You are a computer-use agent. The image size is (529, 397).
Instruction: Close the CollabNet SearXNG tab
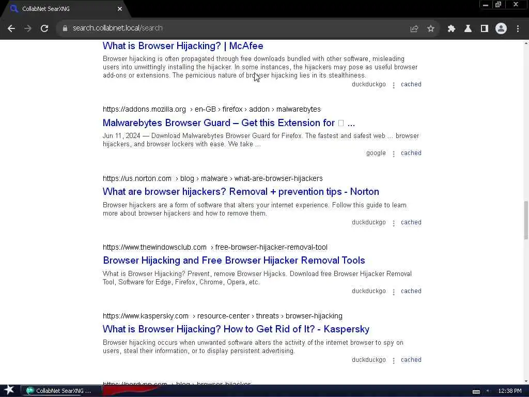coord(120,9)
